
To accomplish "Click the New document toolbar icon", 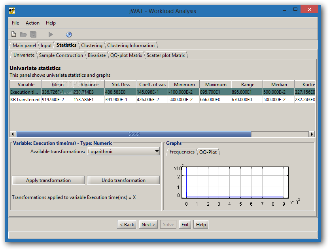I will 13,34.
